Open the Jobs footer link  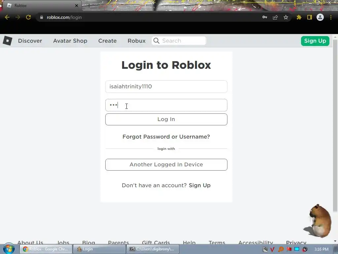click(x=63, y=242)
